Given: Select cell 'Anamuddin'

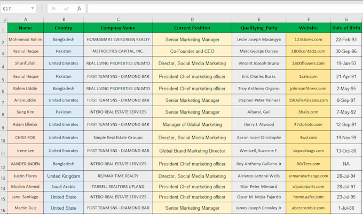Looking at the screenshot, I should point(26,100).
